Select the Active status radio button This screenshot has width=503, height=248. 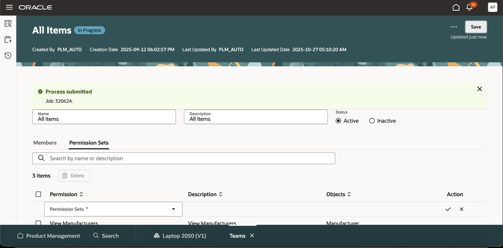click(338, 120)
